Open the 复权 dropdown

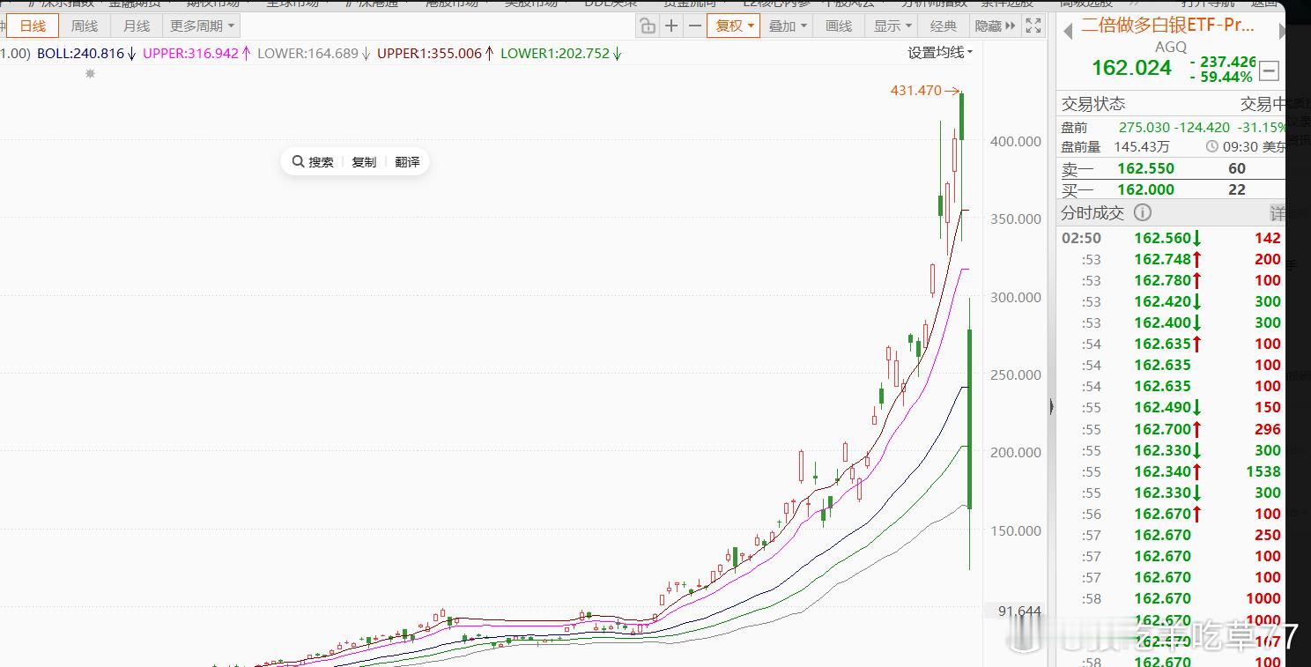click(x=734, y=26)
